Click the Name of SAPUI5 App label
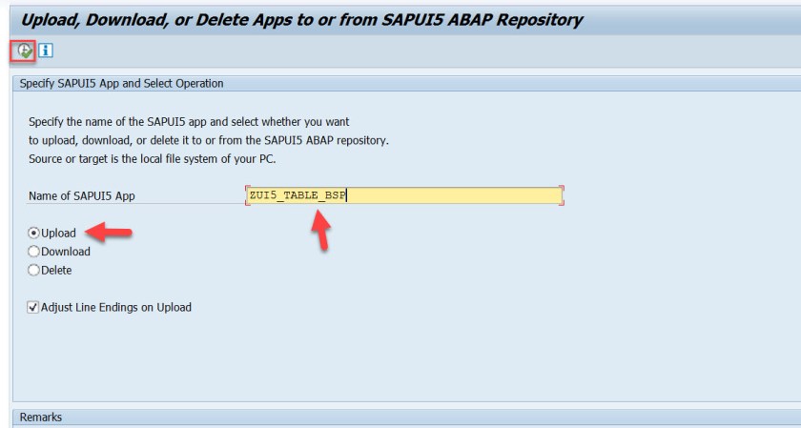801x428 pixels. 82,195
